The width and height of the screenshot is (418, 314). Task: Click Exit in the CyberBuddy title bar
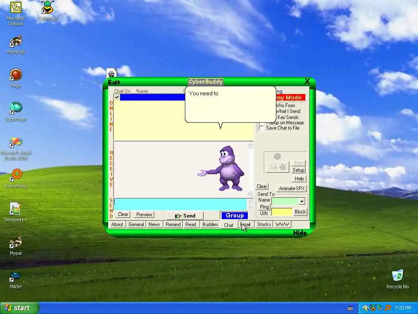[x=114, y=82]
